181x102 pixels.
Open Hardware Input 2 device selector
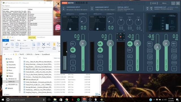tap(92, 8)
